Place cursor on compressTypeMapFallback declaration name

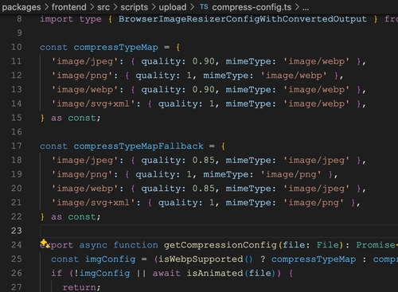[x=139, y=146]
